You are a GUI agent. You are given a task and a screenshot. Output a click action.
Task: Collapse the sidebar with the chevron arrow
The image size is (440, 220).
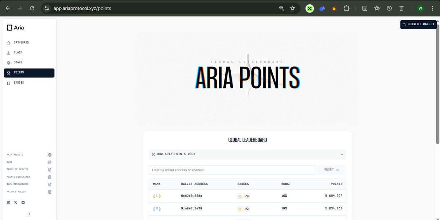pos(29,213)
